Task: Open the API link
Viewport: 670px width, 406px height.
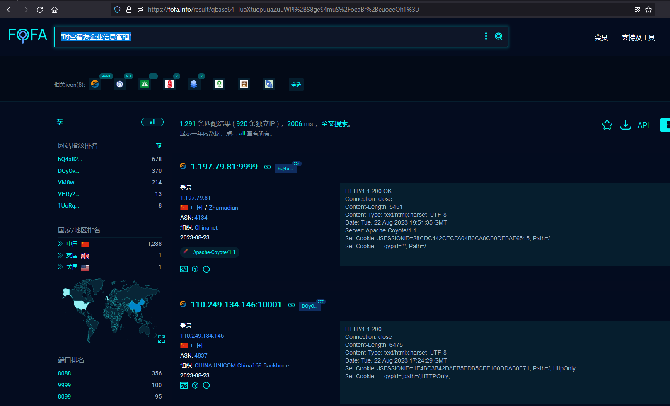Action: 643,125
